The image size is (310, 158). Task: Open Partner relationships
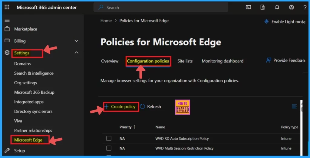tap(33, 131)
